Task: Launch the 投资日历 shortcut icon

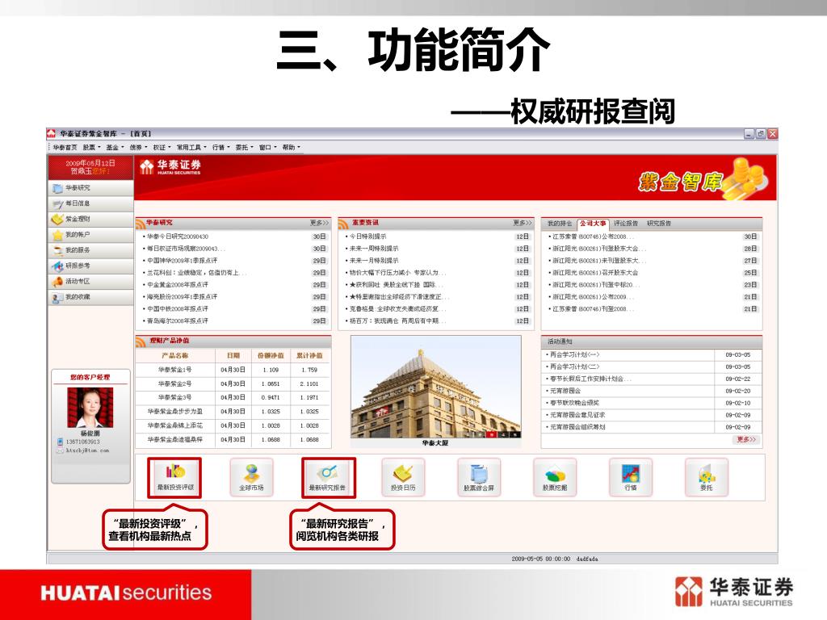Action: tap(403, 478)
